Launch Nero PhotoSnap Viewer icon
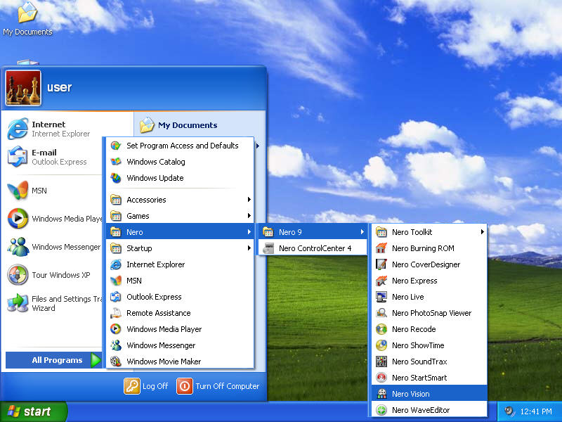 [x=381, y=313]
